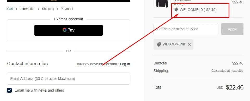Jump to the Payment breadcrumb step
The height and width of the screenshot is (101, 250).
pyautogui.click(x=67, y=9)
